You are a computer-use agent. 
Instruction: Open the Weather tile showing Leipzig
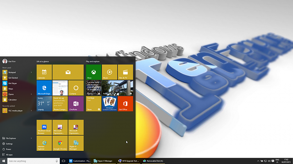pyautogui.click(x=44, y=104)
